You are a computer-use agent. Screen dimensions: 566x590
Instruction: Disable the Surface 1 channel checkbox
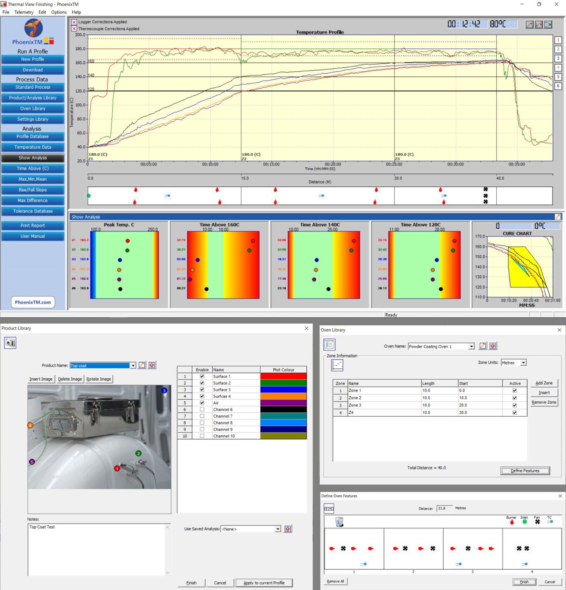[202, 376]
